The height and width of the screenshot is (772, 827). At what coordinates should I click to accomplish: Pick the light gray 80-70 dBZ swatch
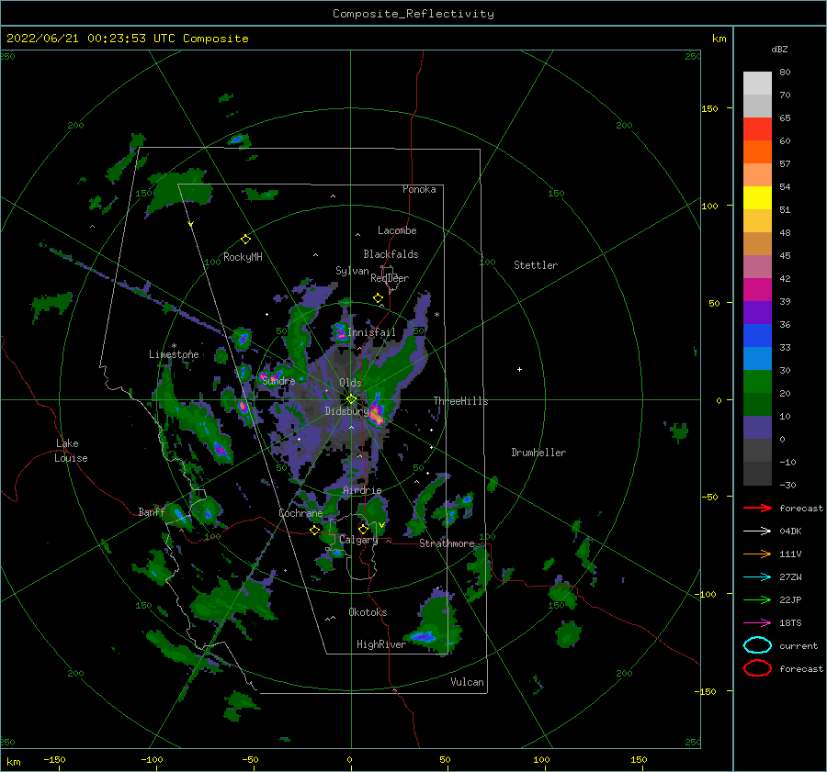coord(757,84)
